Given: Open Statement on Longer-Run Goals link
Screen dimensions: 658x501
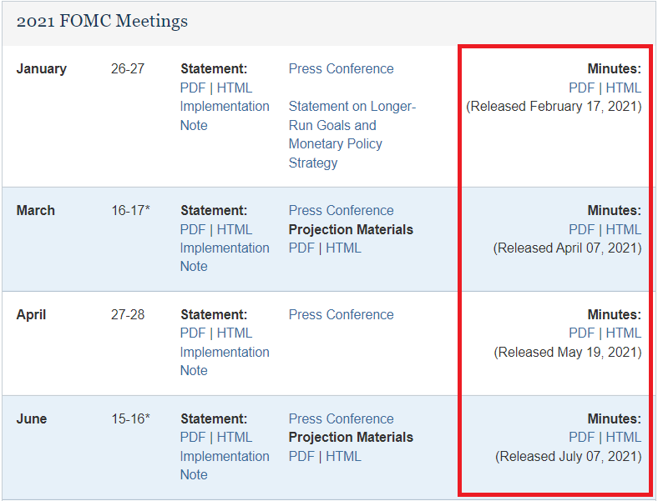Looking at the screenshot, I should pyautogui.click(x=352, y=134).
